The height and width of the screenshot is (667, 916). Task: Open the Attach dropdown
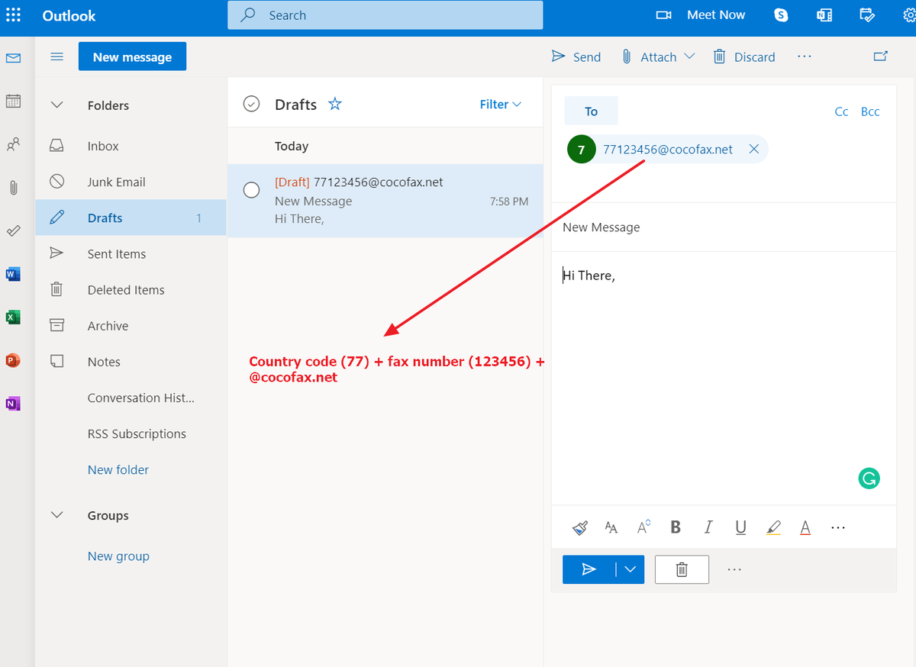[690, 56]
